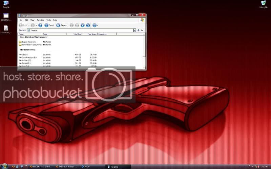Click the system clock showing 2:52 PM

[265, 167]
